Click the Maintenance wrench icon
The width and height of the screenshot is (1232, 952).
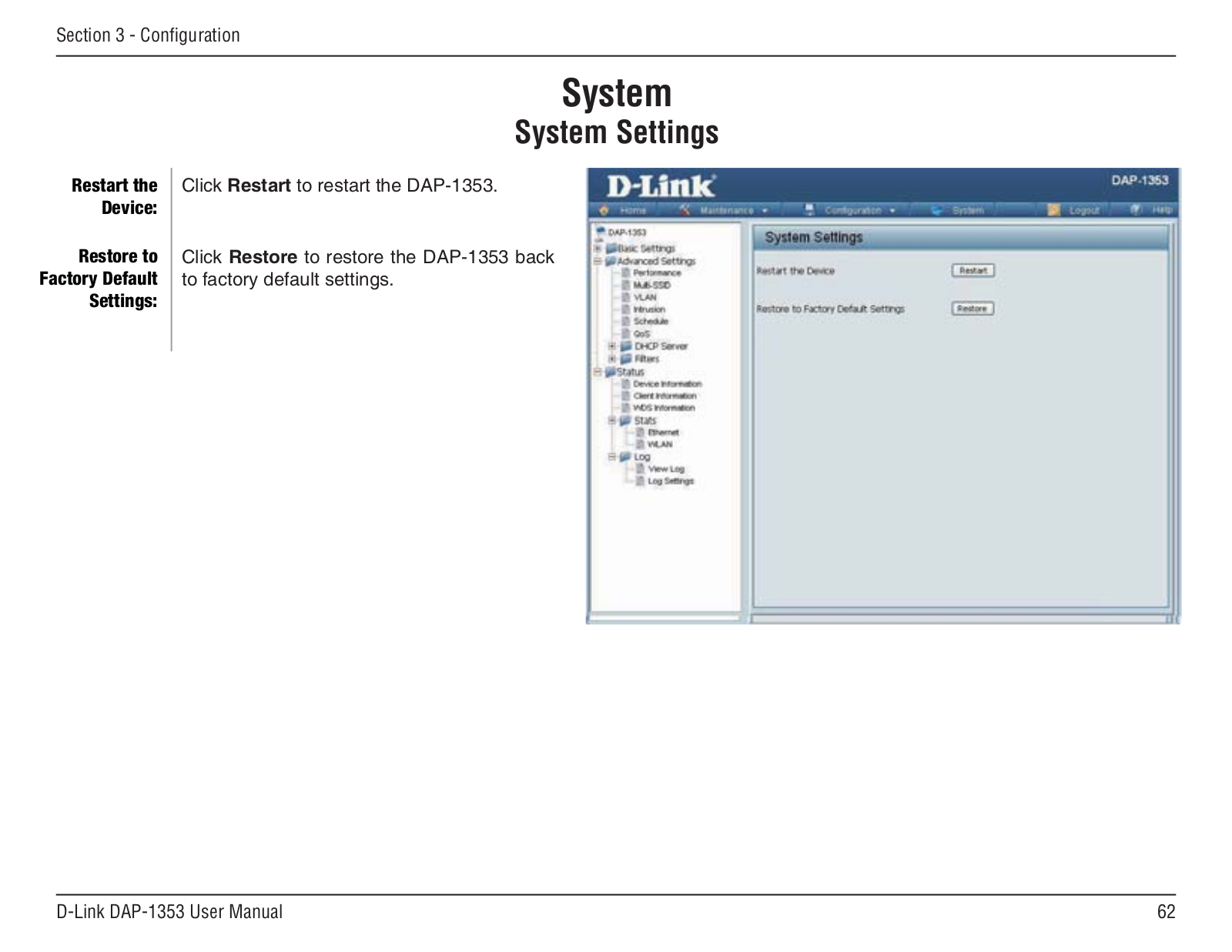pos(685,210)
